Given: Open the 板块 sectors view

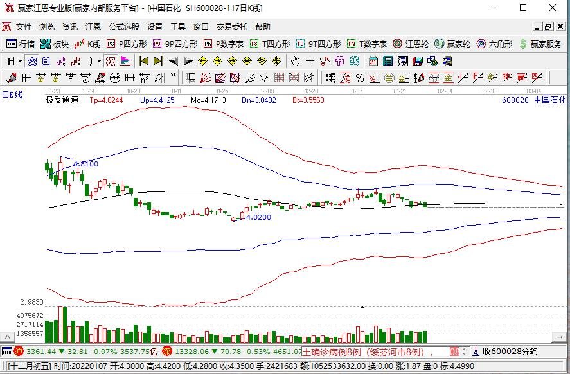Looking at the screenshot, I should point(55,44).
